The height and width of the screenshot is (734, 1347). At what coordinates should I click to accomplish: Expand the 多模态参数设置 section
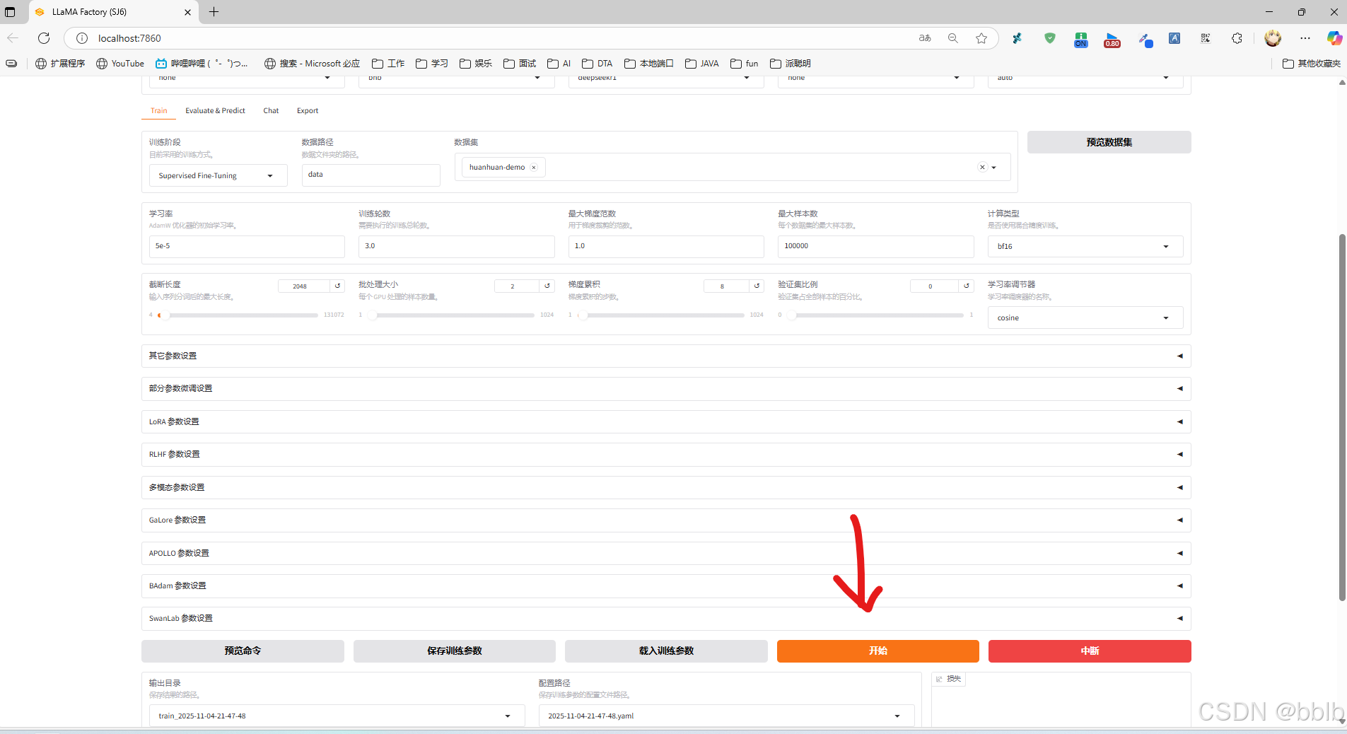click(x=666, y=487)
